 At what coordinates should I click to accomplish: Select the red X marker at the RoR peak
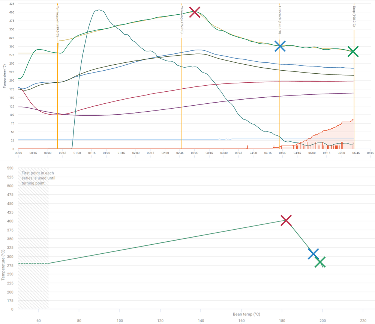(x=195, y=12)
